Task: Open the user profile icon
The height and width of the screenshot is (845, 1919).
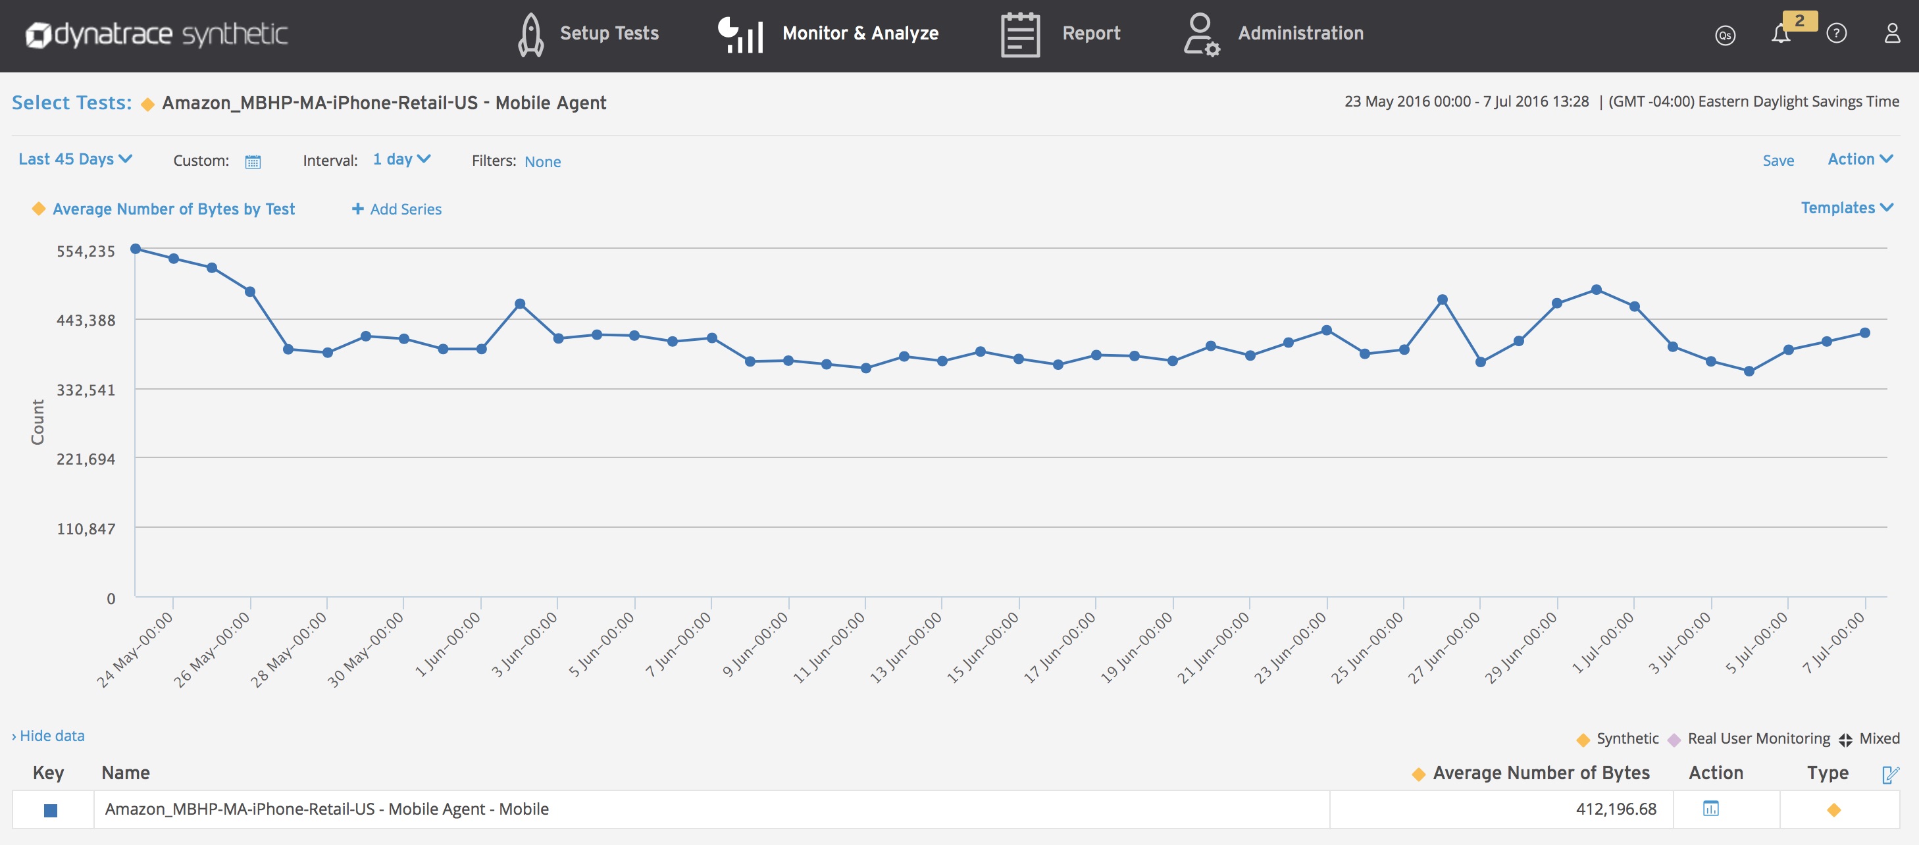Action: [x=1892, y=34]
